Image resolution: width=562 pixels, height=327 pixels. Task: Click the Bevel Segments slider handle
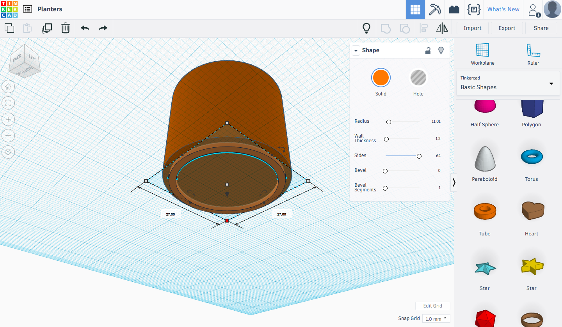coord(385,188)
